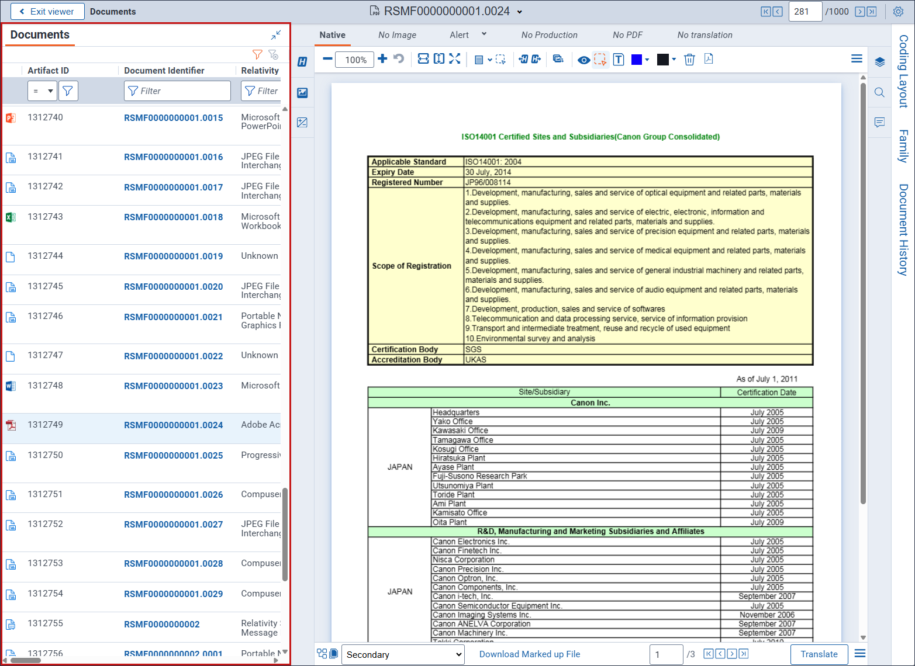Click the related documents tree icon
This screenshot has height=666, width=915.
(x=322, y=654)
